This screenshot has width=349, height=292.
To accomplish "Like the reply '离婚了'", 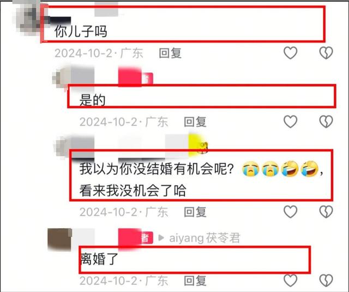I will [290, 281].
